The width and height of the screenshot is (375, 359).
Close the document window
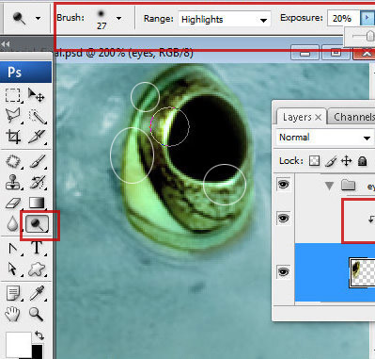click(365, 53)
